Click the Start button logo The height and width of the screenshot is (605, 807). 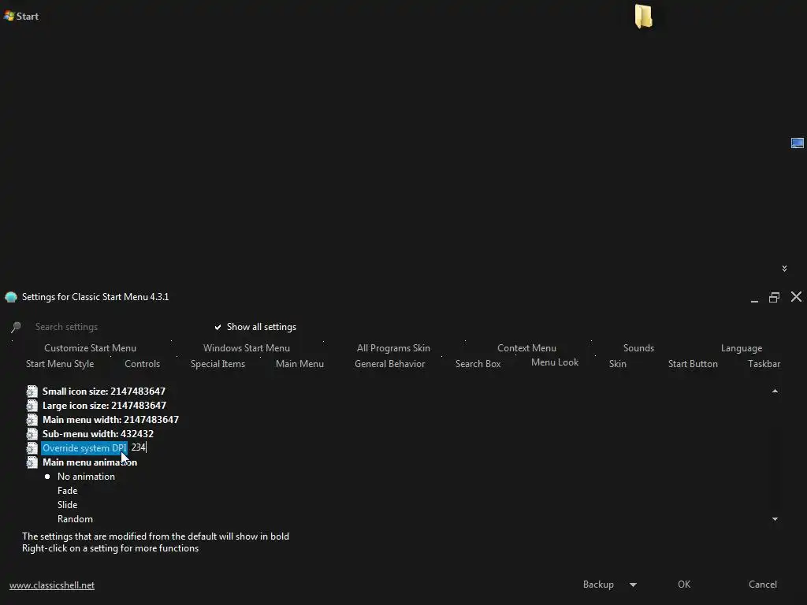coord(9,16)
